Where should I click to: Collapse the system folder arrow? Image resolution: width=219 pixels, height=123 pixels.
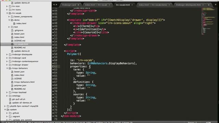pyautogui.click(x=5, y=110)
